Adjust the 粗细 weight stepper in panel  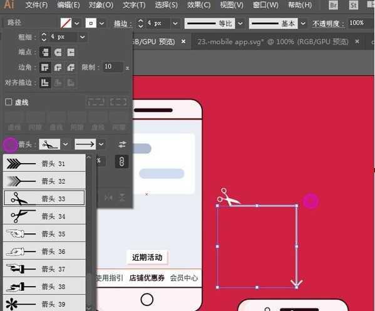[44, 37]
